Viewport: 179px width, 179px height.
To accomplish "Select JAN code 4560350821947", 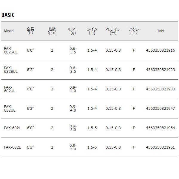I will tap(161, 109).
